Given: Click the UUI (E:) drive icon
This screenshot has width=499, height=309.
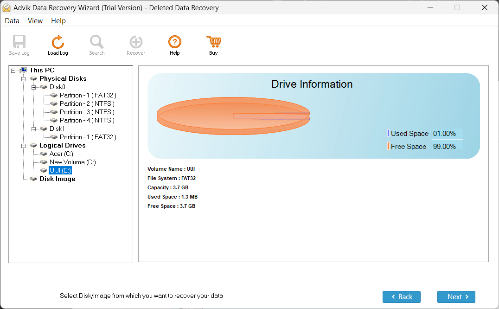Looking at the screenshot, I should click(x=44, y=171).
